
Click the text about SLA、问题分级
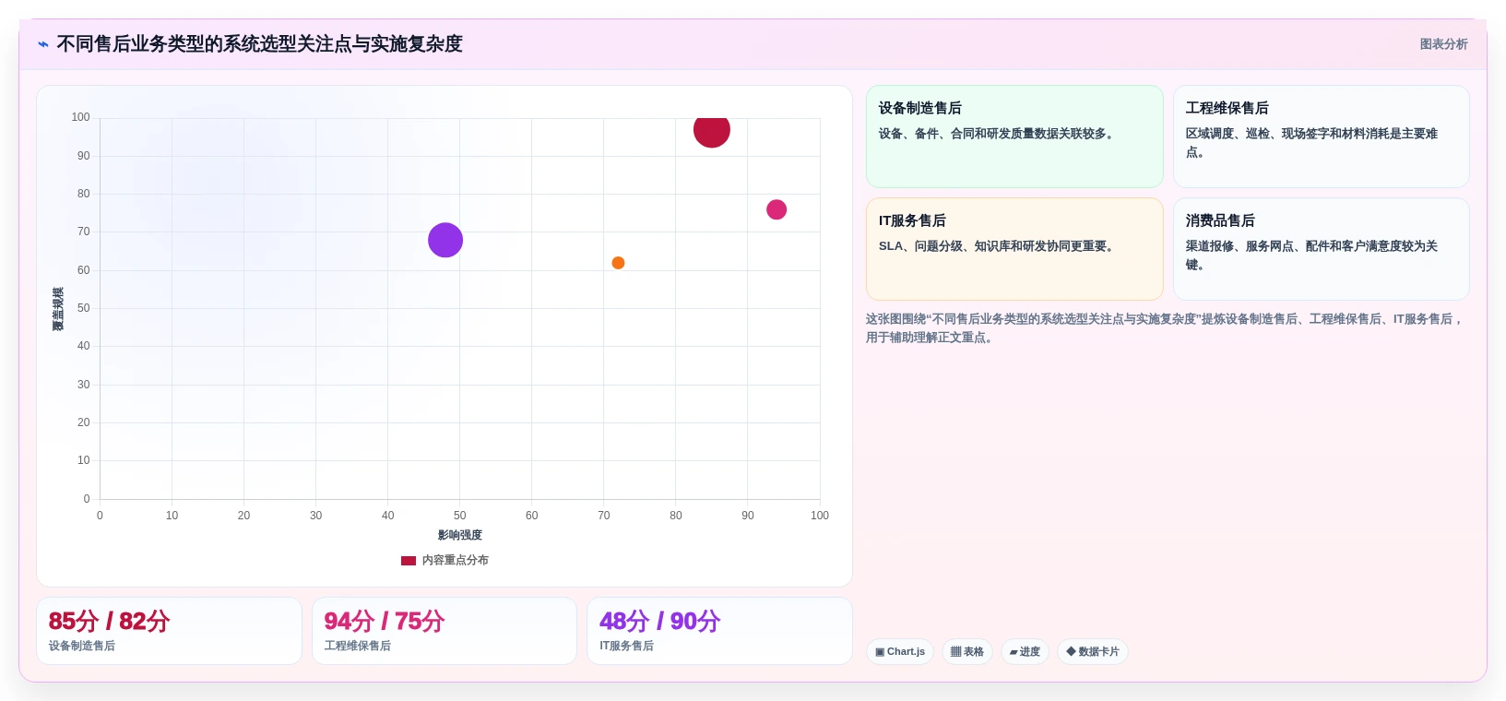click(999, 246)
